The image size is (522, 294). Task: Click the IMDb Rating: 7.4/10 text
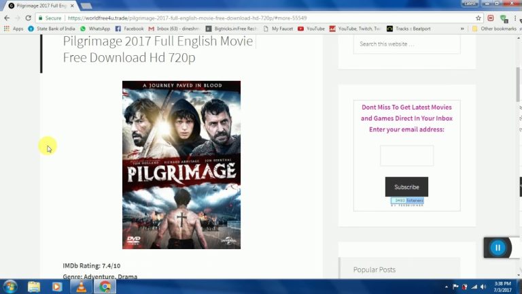coord(92,265)
